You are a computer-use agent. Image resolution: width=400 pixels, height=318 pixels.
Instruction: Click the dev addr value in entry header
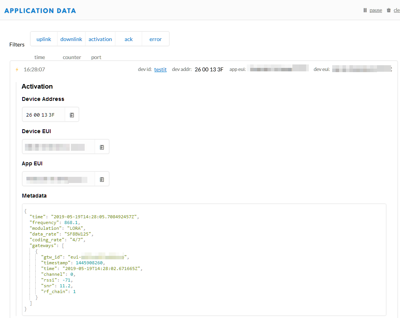tap(209, 69)
